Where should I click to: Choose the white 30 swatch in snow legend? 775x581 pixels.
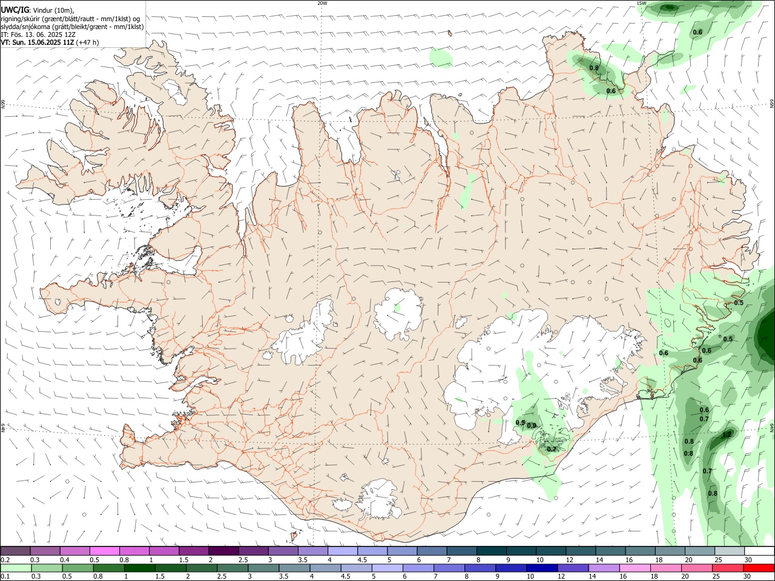759,551
